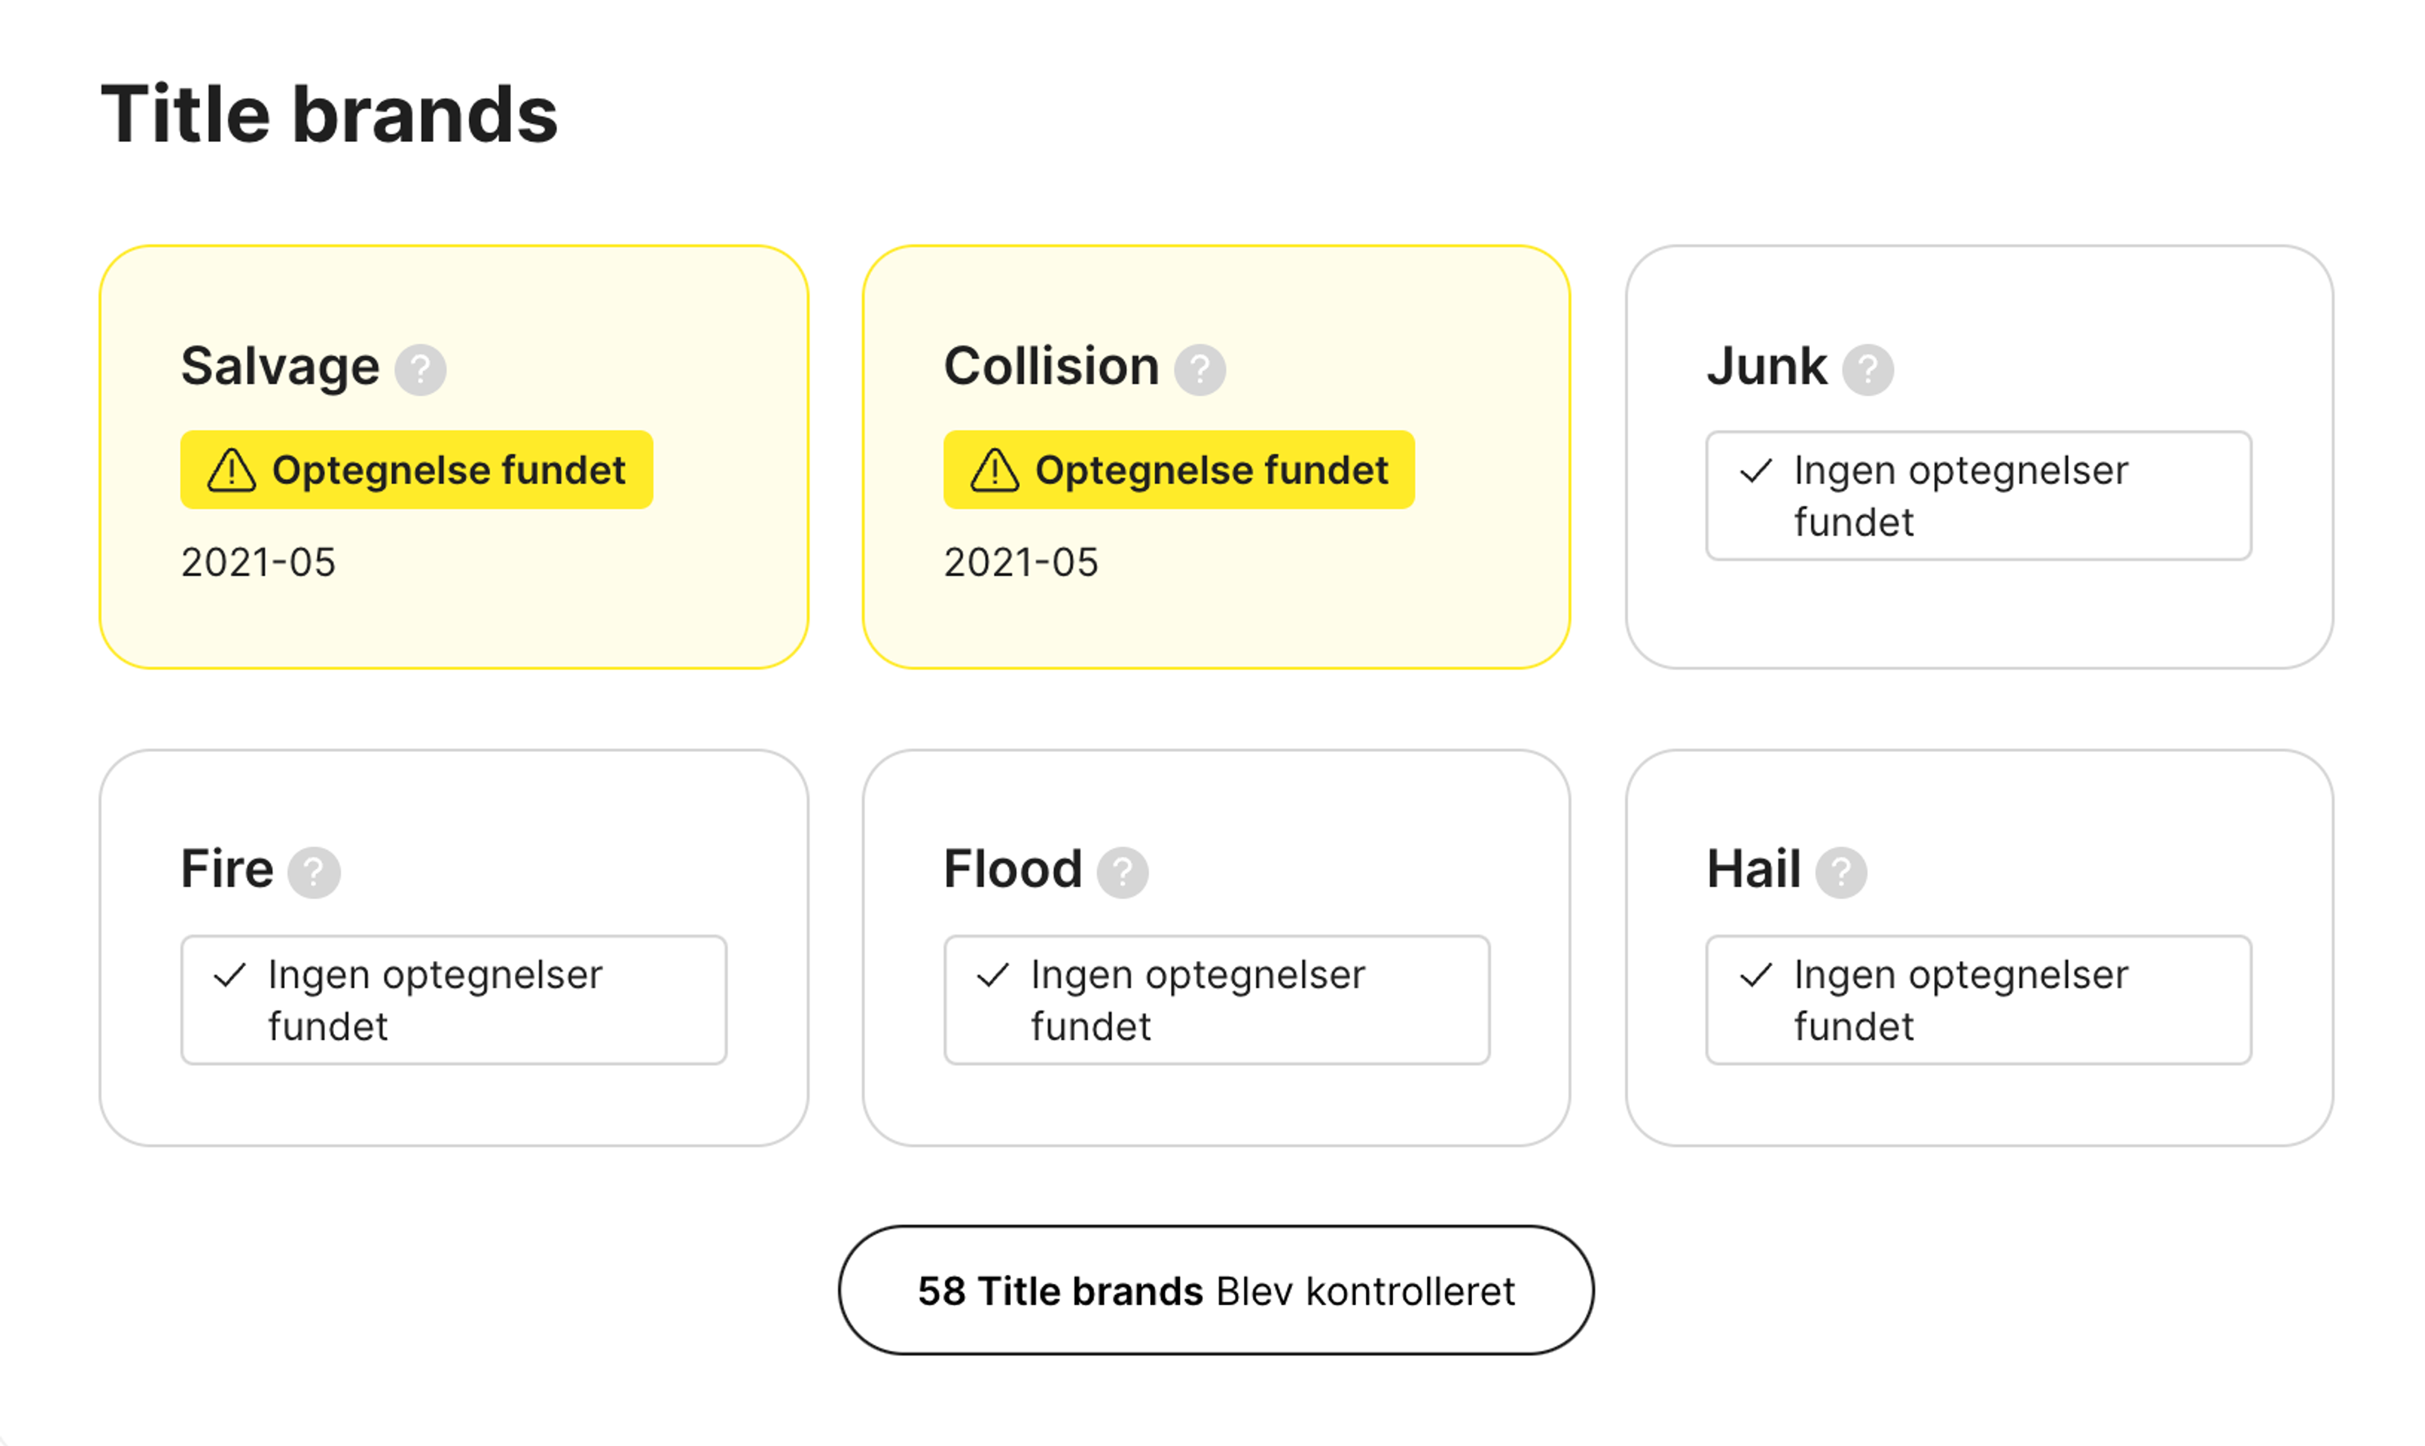Open the 58 Title brands checked button
Screen dimensions: 2425x1446
click(x=1216, y=1290)
